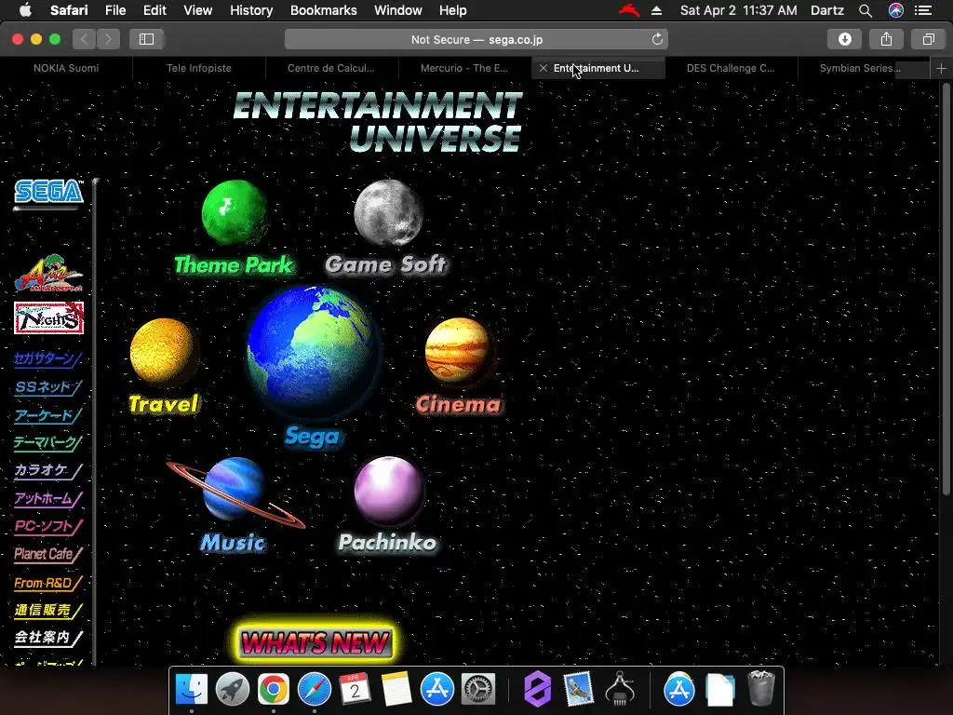Screen dimensions: 953x715
Task: Open purple hexagon app in Dock
Action: 537,690
